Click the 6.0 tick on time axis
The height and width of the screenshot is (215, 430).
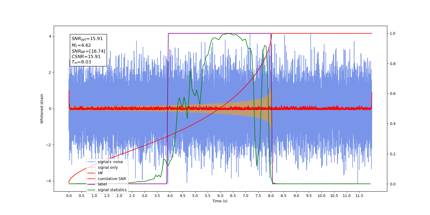click(220, 196)
